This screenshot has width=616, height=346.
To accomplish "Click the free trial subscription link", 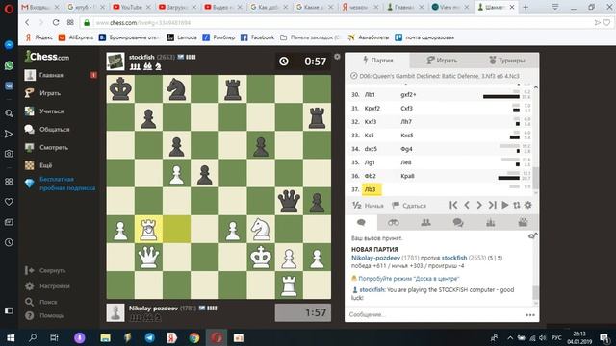I will click(67, 184).
